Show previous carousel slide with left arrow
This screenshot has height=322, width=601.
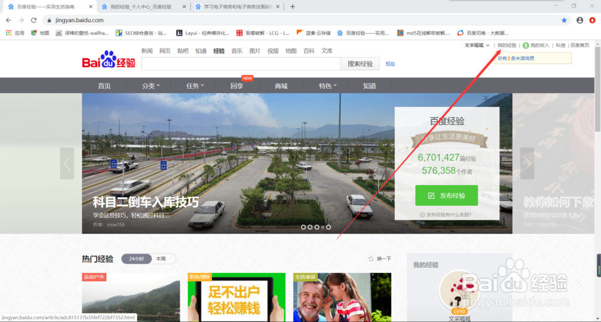click(x=67, y=163)
